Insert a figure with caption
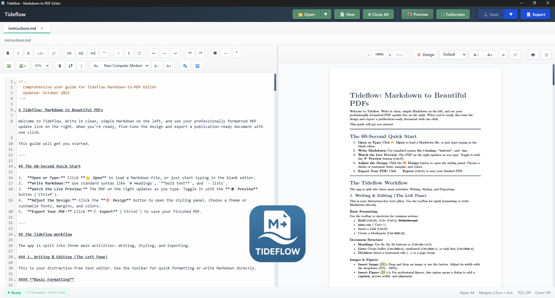 (x=23, y=66)
